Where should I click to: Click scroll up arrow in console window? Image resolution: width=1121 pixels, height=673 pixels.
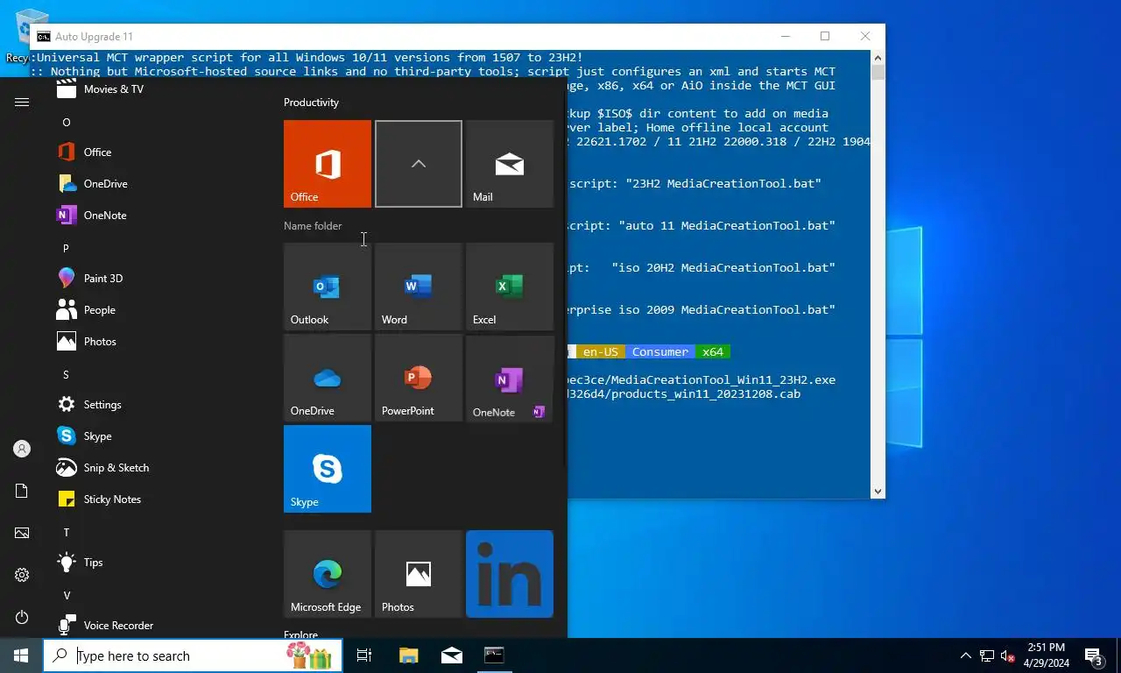[x=878, y=57]
